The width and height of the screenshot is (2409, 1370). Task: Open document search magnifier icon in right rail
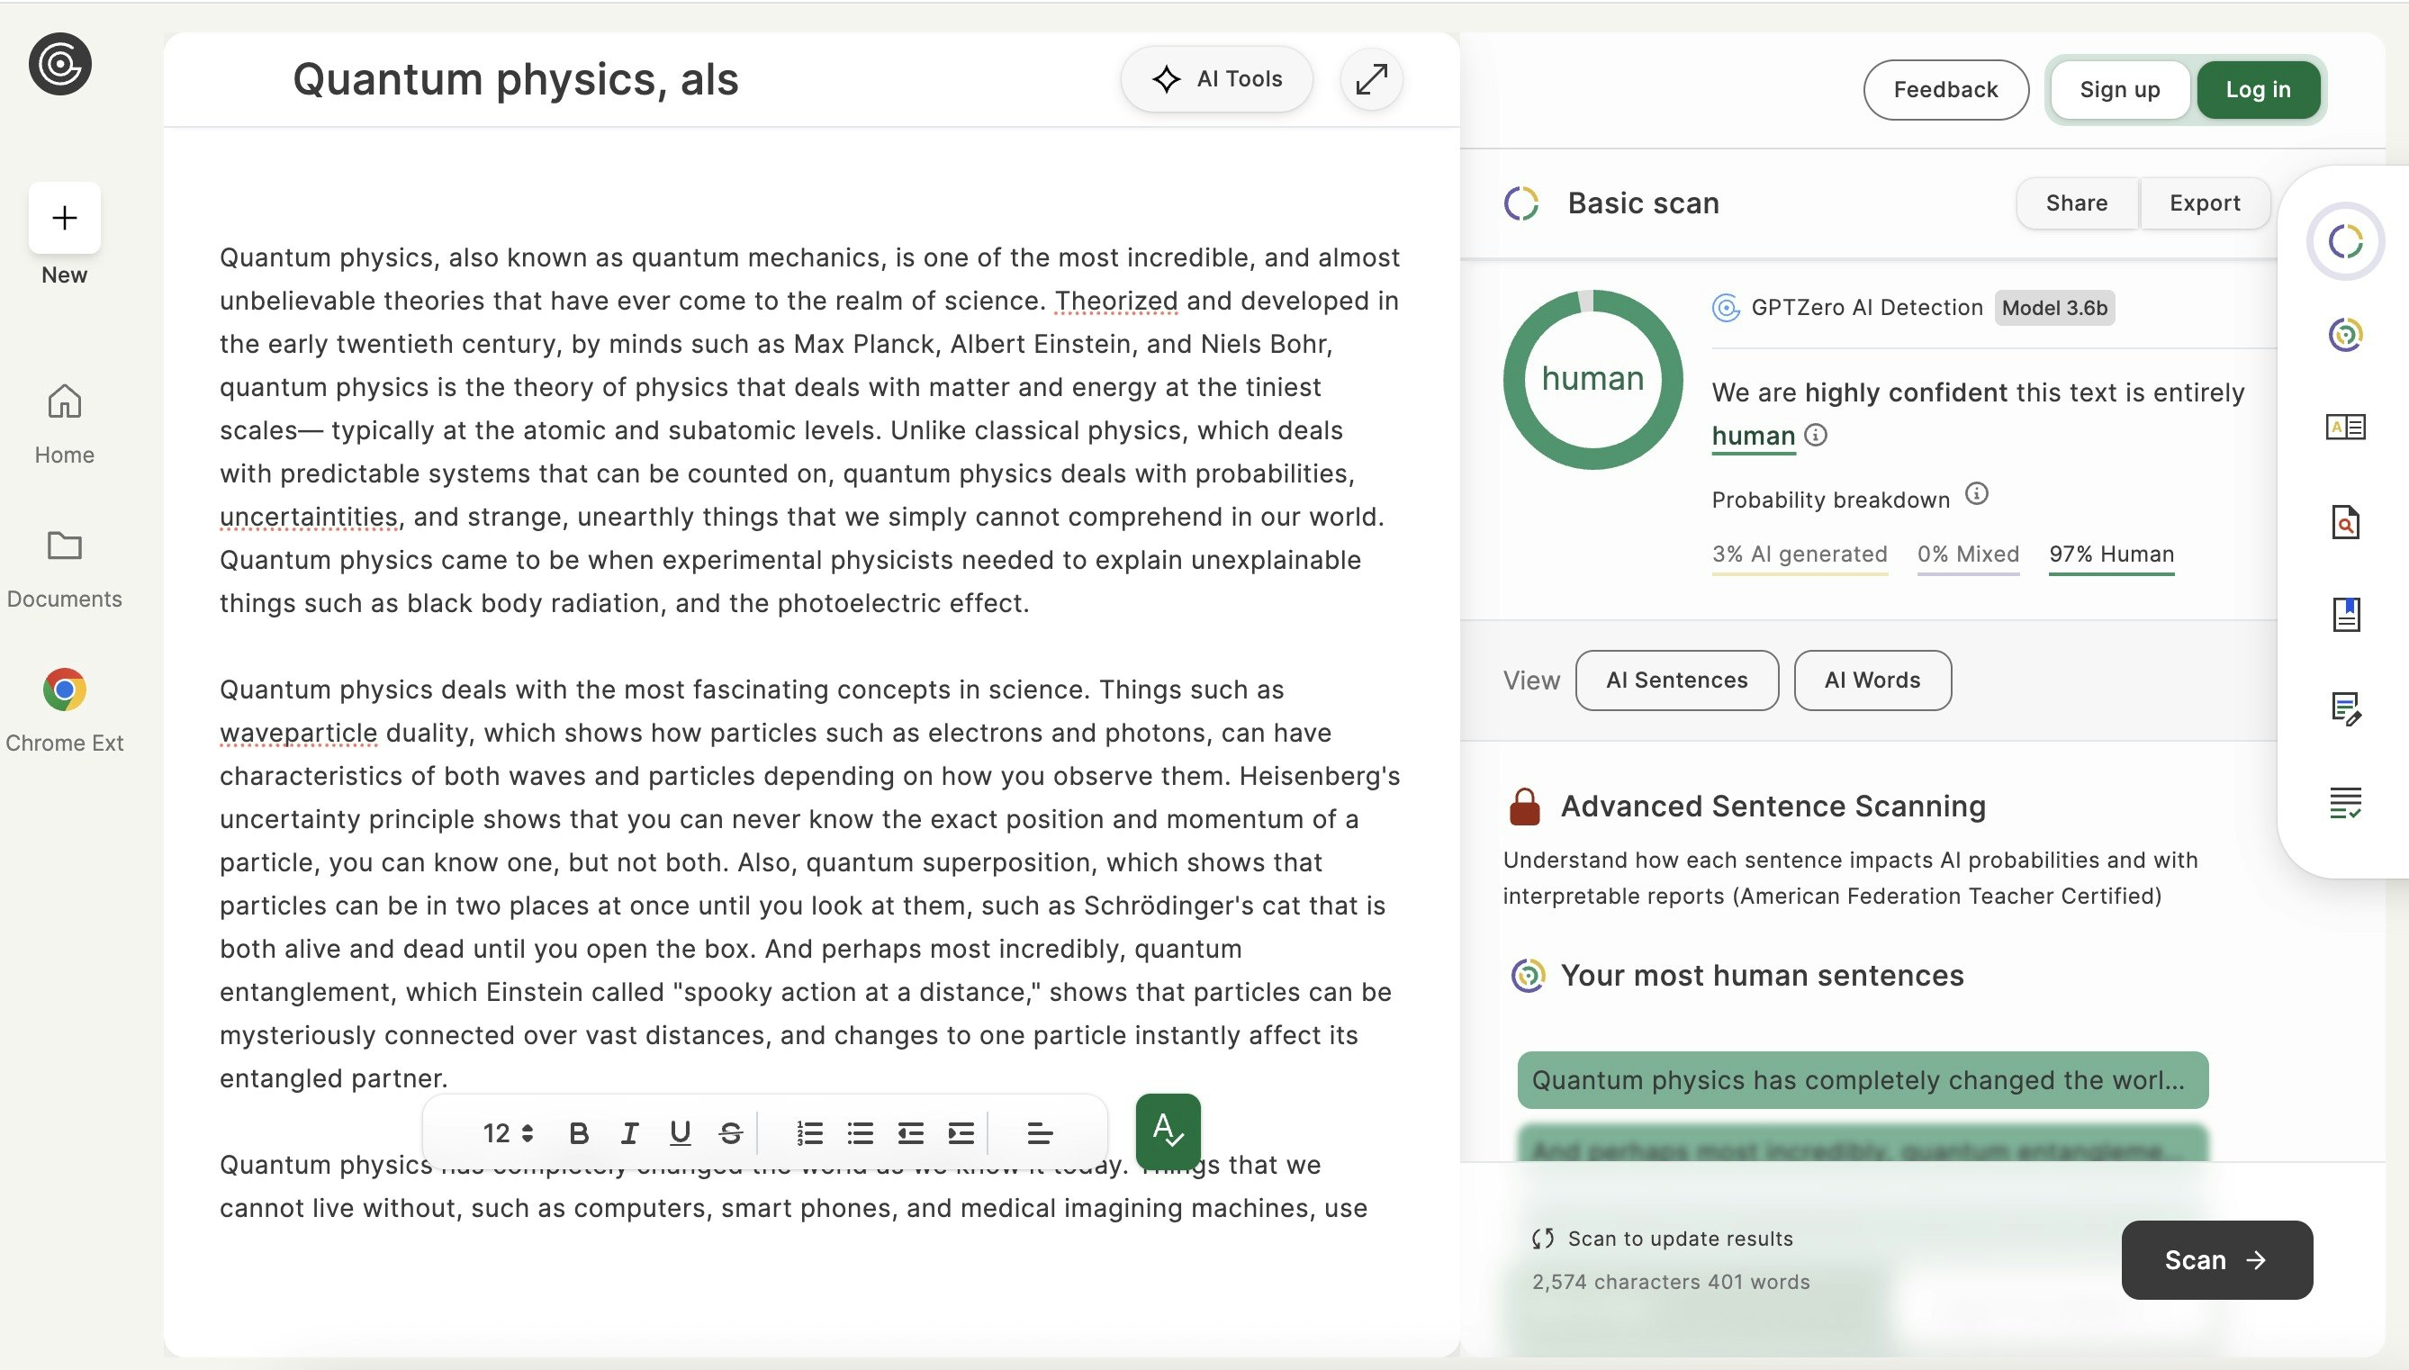pos(2345,521)
